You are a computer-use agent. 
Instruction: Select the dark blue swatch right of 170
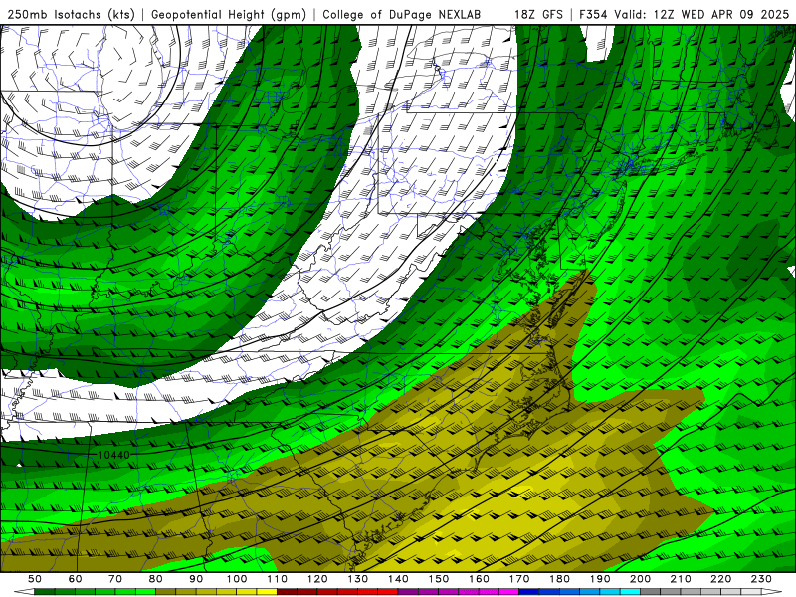tap(529, 592)
